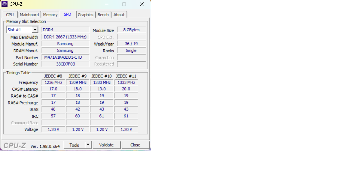Open the Mainboard tab
This screenshot has width=346, height=195.
(x=29, y=15)
